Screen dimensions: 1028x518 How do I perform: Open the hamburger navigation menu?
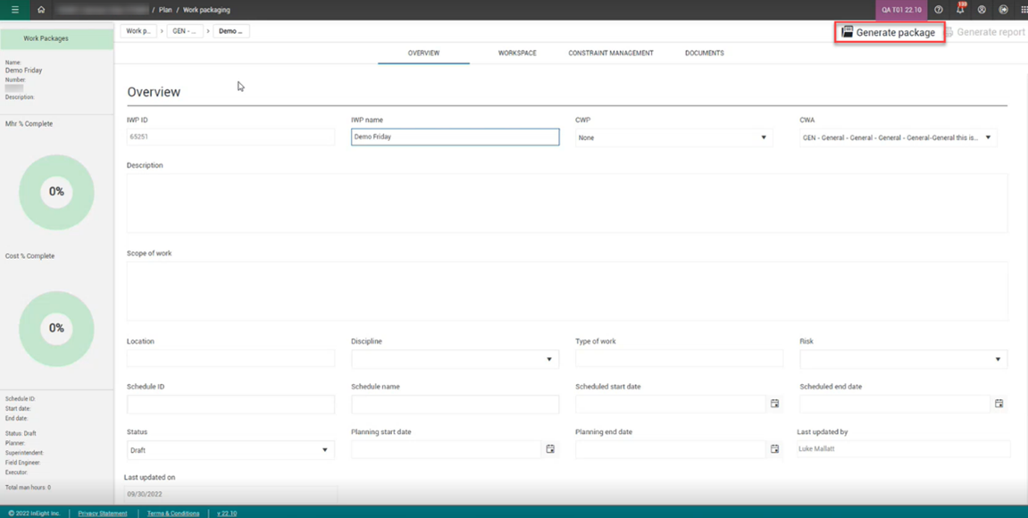tap(14, 10)
